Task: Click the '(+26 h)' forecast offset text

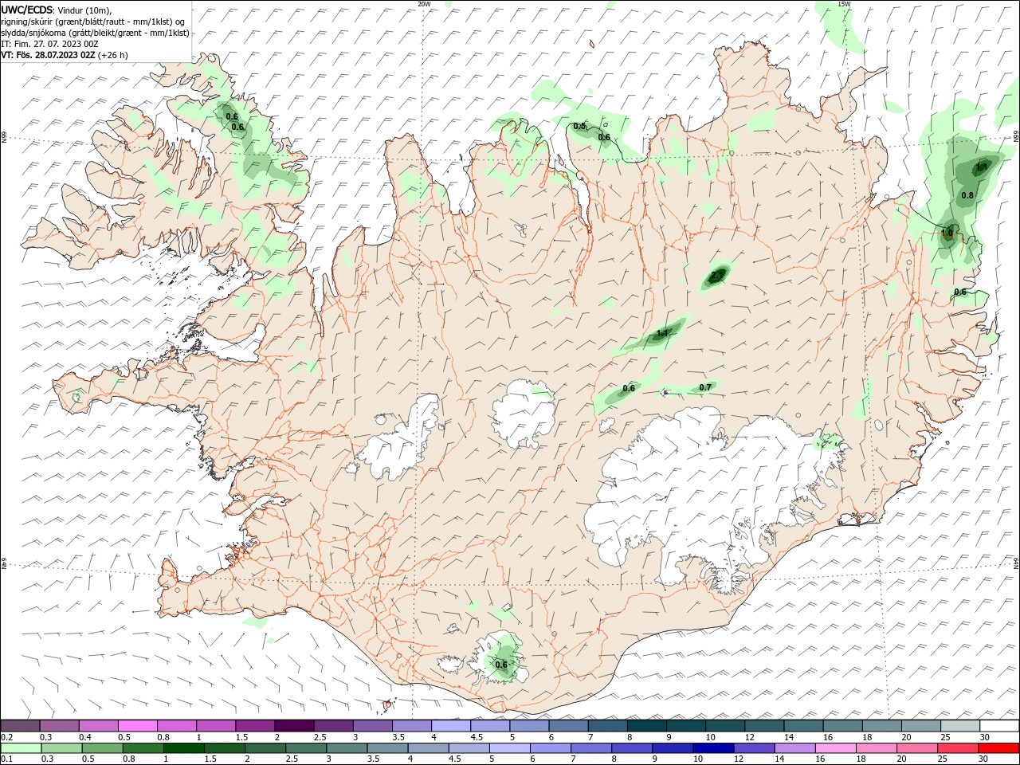Action: coord(112,55)
